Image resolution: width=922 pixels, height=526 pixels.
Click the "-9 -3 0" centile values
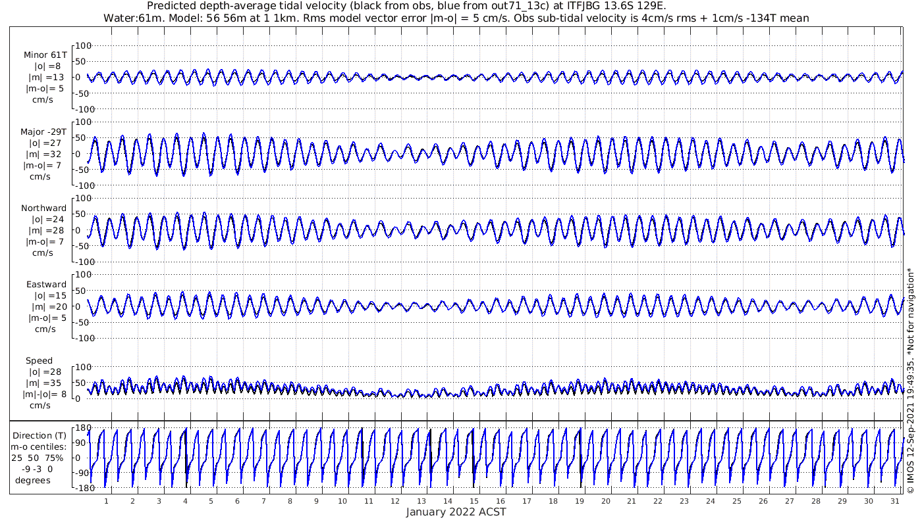point(36,469)
